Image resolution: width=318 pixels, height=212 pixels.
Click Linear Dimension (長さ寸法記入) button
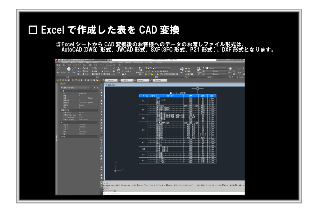128,68
